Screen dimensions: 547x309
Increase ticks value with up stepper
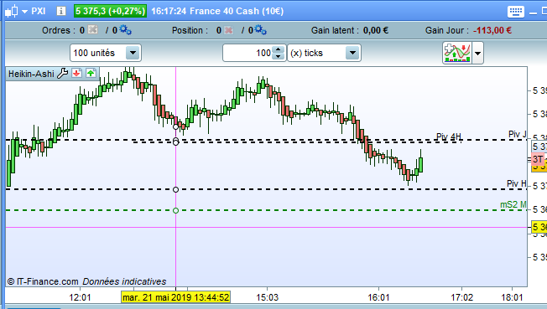278,49
